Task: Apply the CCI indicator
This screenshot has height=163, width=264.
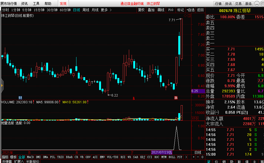Action: [150, 157]
